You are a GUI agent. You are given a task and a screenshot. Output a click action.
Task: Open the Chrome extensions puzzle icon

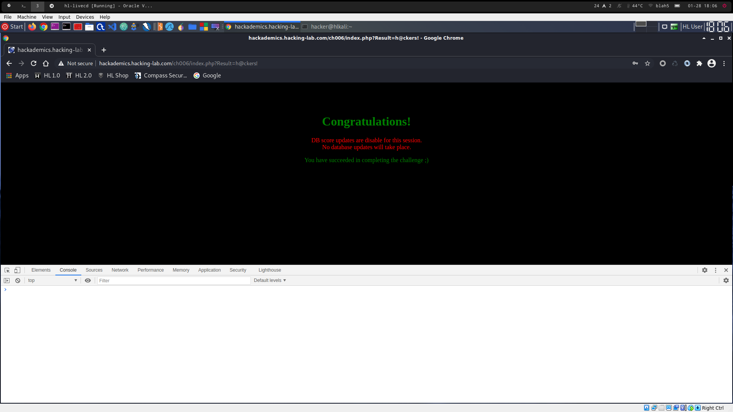point(699,64)
